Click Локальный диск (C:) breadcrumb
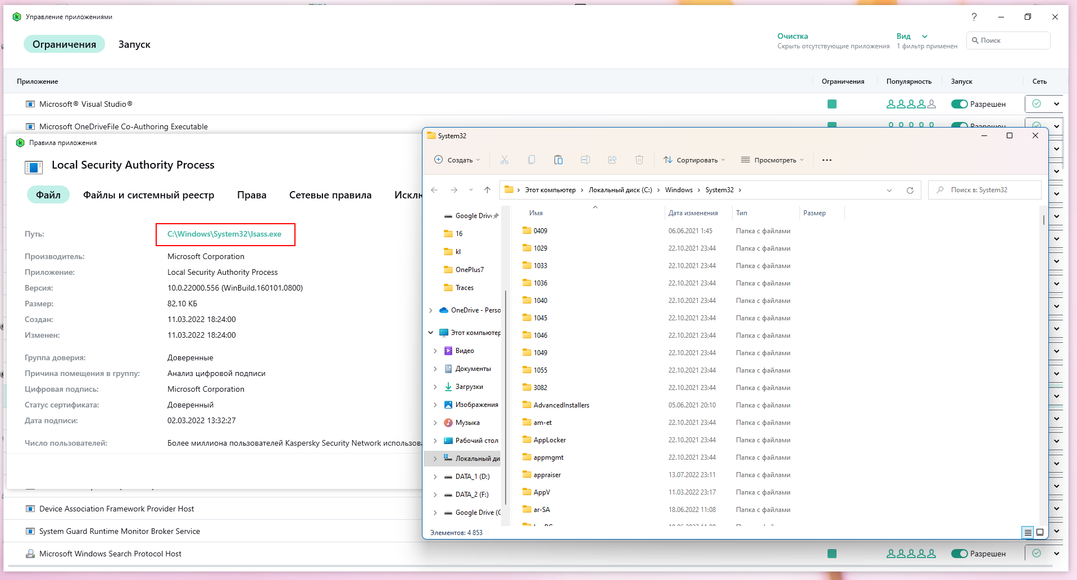The image size is (1077, 580). pyautogui.click(x=620, y=190)
